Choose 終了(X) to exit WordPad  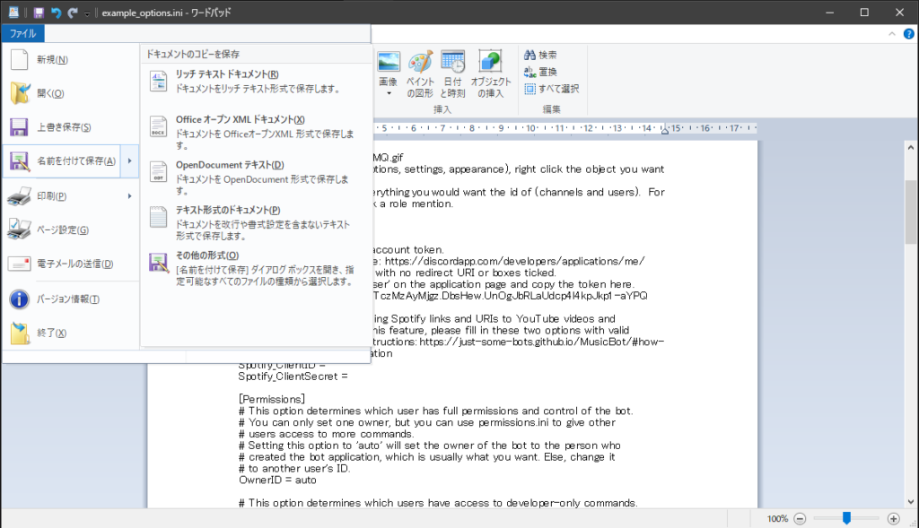pos(71,333)
